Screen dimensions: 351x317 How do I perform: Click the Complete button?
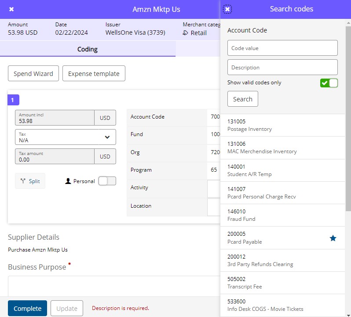27,308
